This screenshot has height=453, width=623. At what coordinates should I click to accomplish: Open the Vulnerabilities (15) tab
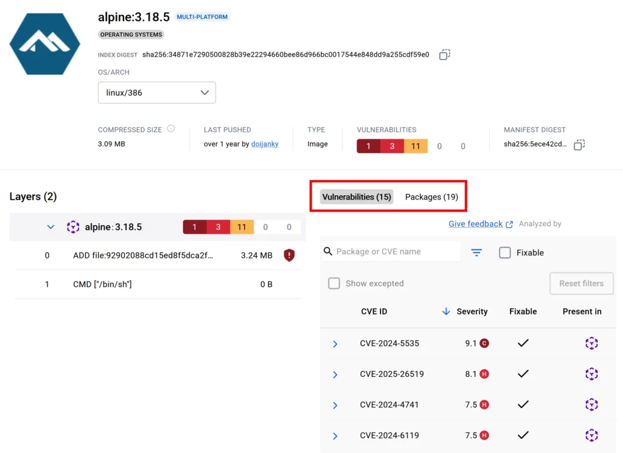click(x=356, y=196)
